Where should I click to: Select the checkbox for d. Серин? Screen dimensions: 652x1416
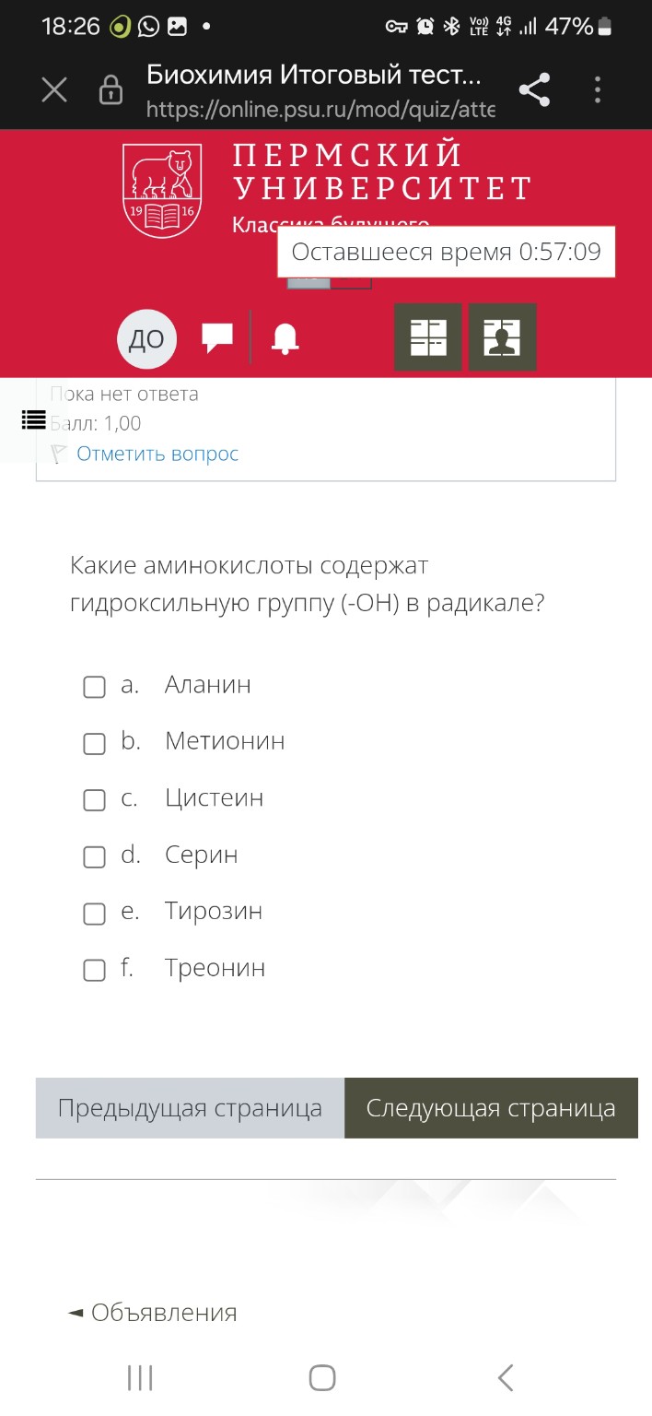pyautogui.click(x=94, y=856)
